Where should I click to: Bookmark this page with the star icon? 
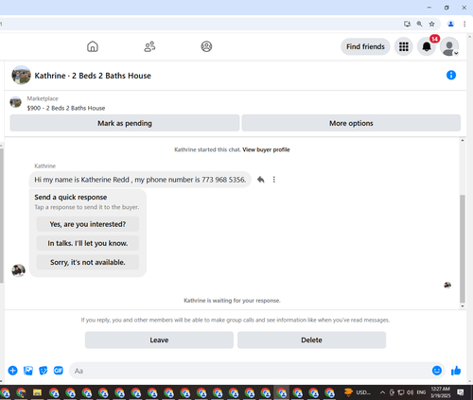(431, 24)
